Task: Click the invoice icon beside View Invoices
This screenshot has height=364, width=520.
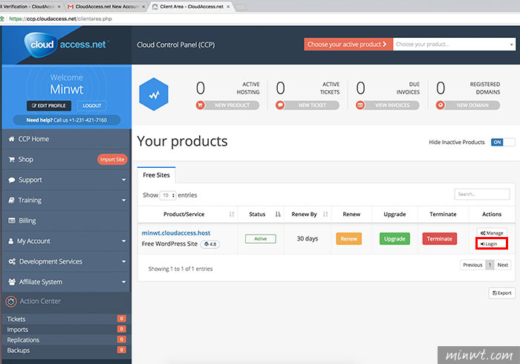Action: [360, 105]
